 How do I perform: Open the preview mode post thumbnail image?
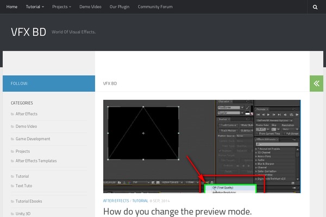pyautogui.click(x=202, y=146)
